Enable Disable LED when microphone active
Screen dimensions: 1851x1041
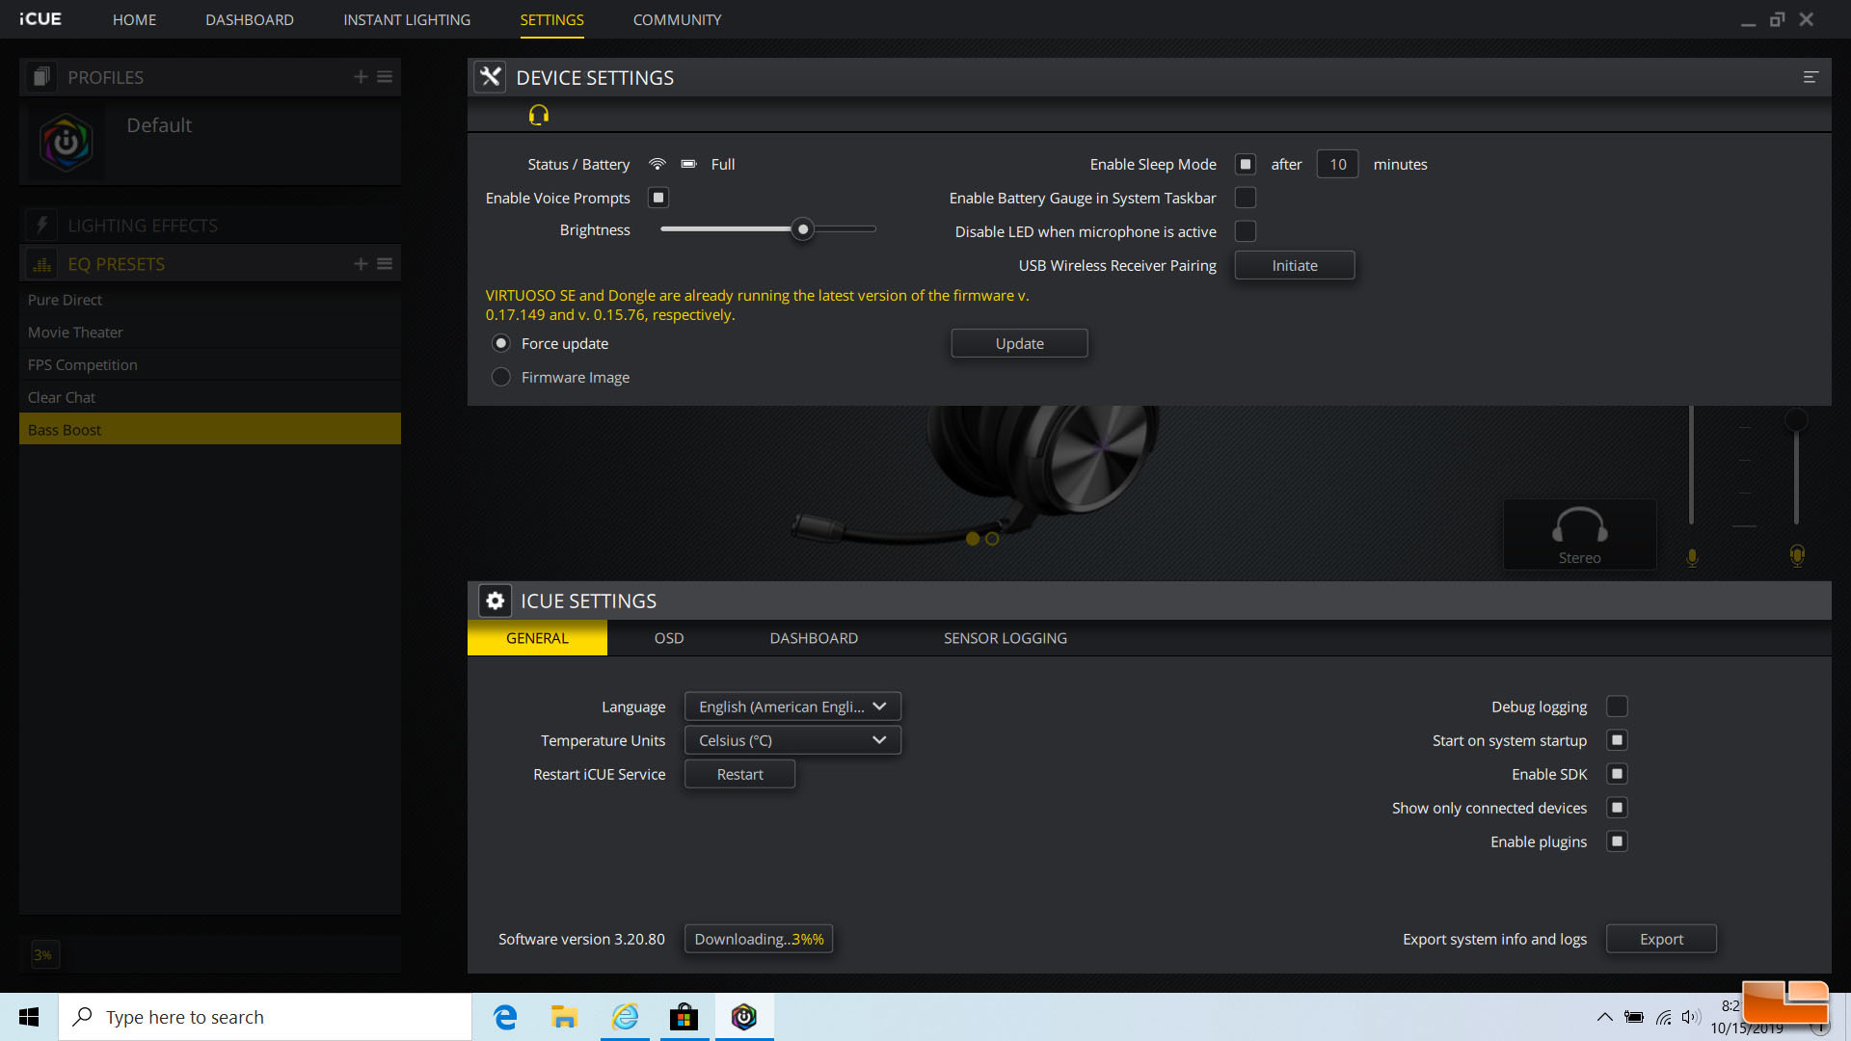[x=1246, y=231]
